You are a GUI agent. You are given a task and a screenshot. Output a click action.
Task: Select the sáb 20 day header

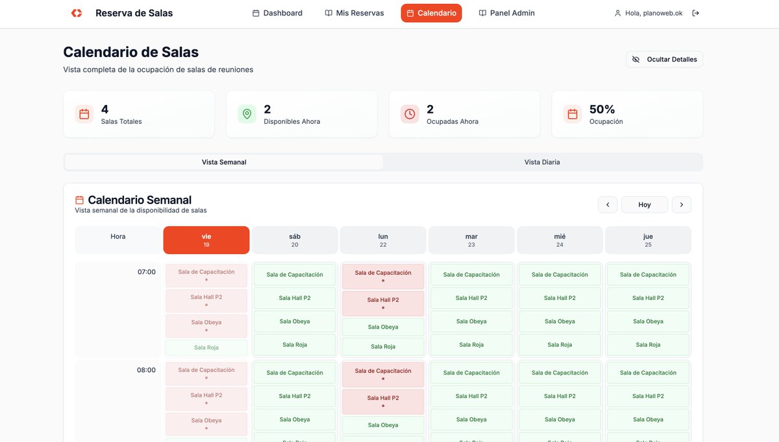pyautogui.click(x=295, y=240)
